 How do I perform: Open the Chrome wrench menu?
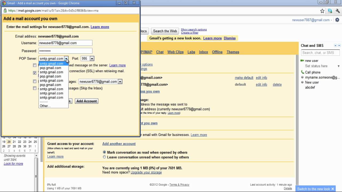pos(337,11)
